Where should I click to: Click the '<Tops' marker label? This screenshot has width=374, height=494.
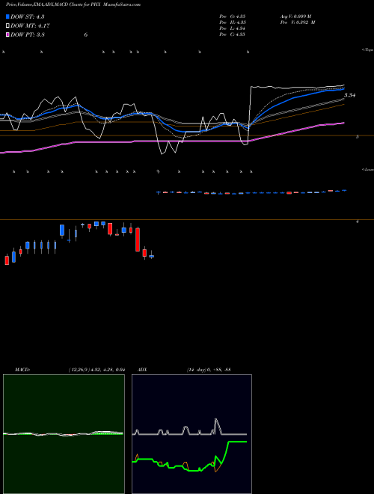click(x=368, y=50)
